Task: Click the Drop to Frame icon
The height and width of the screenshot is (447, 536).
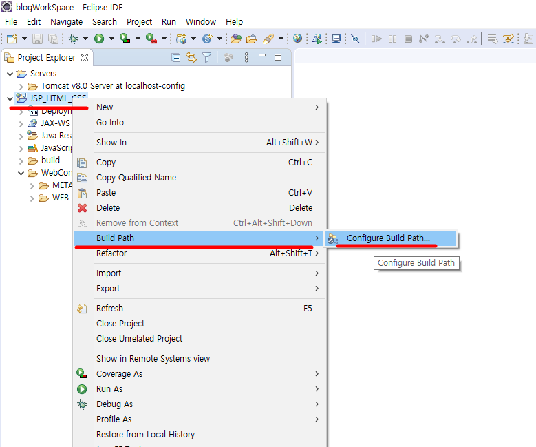Action: (x=492, y=39)
